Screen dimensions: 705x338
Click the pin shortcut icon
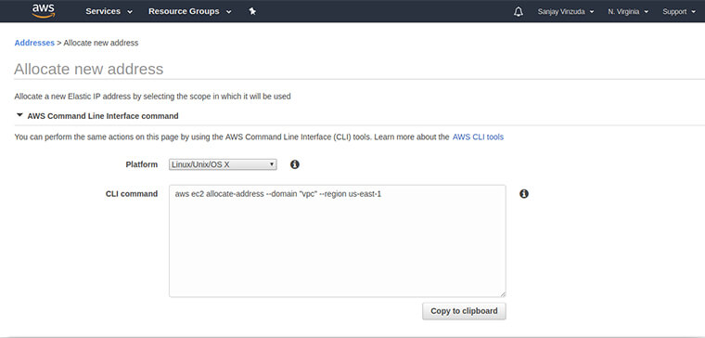click(252, 12)
